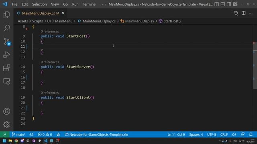Open the Terminal menu
Viewport: 257px width, 144px height.
point(90,4)
